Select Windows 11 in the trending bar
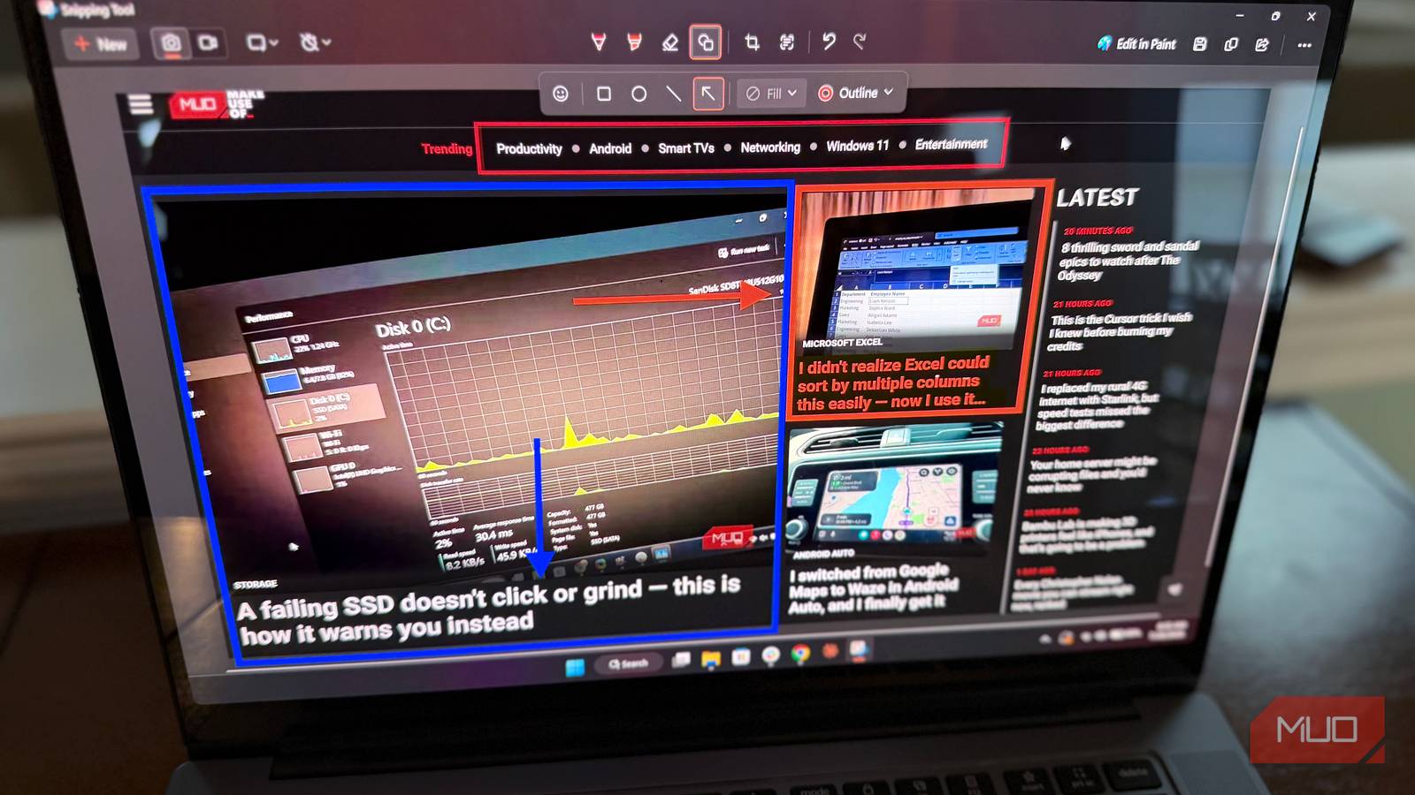Screen dimensions: 1415x795 (x=857, y=146)
